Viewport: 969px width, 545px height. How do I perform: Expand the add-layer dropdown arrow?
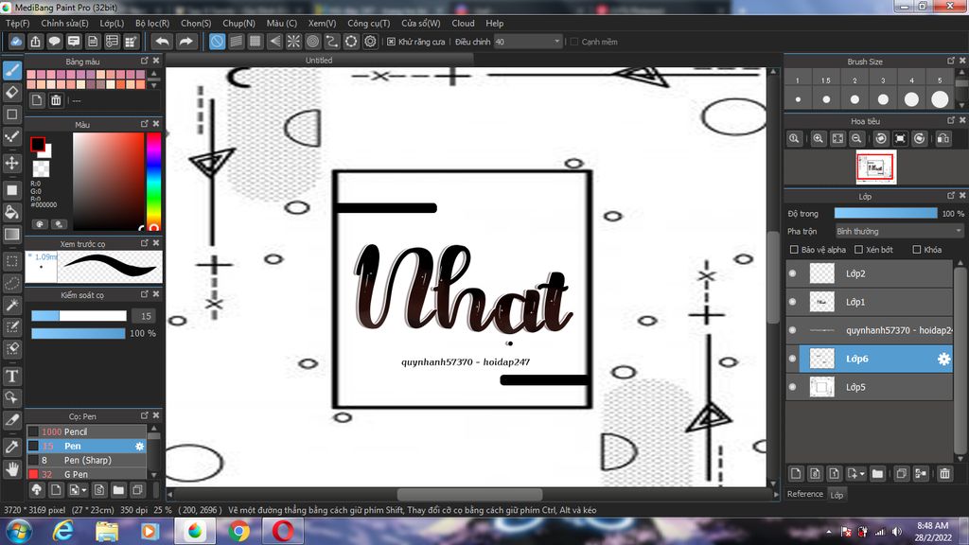862,474
